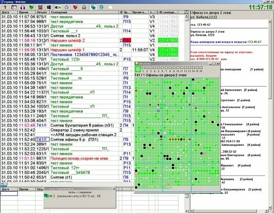Click the binoculars search icon

pos(23,7)
